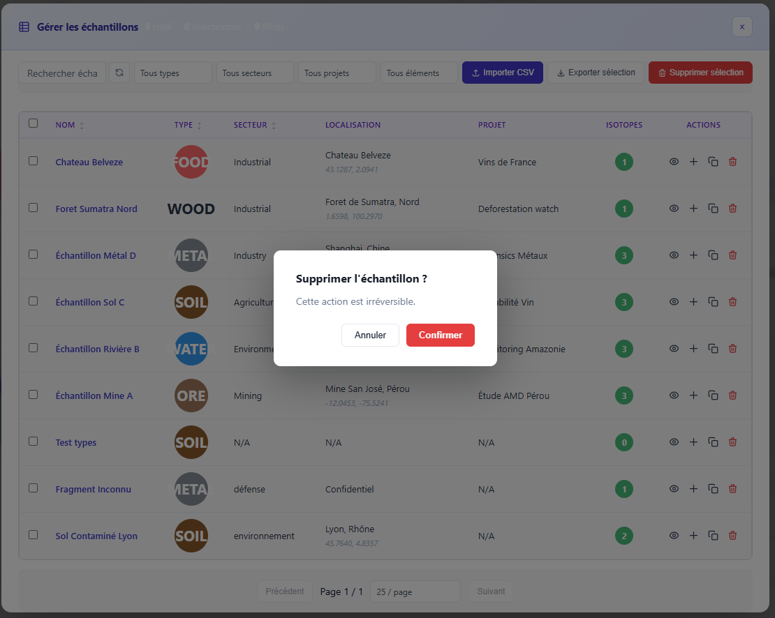The width and height of the screenshot is (775, 618).
Task: Click the refresh icon next to search
Action: point(119,73)
